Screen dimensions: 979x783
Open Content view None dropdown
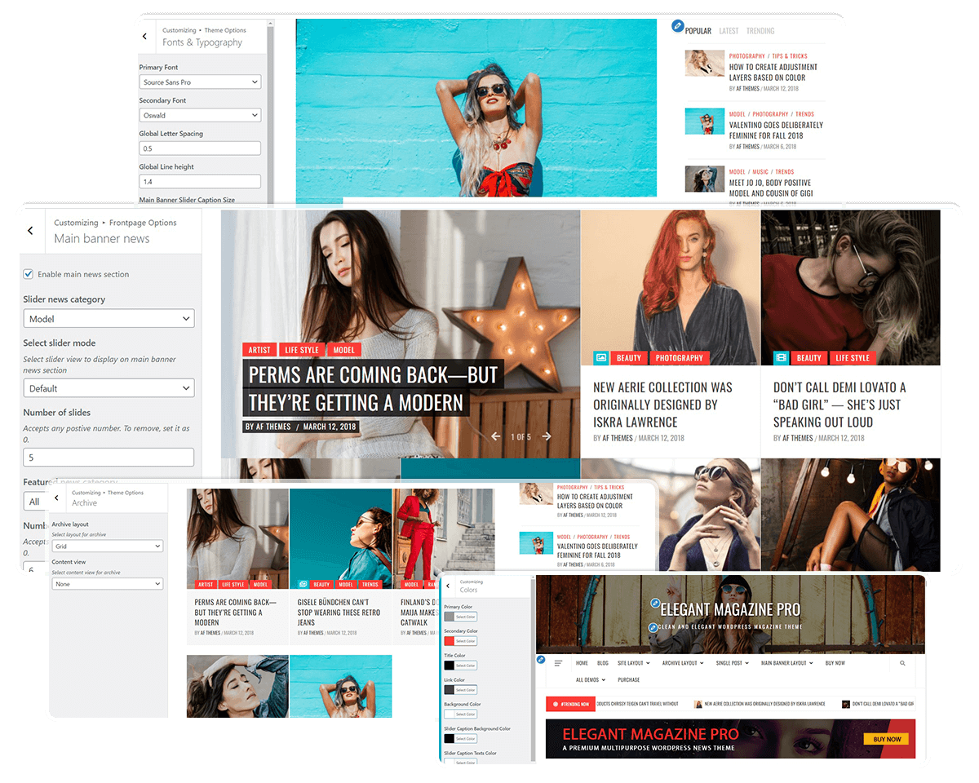pos(107,584)
